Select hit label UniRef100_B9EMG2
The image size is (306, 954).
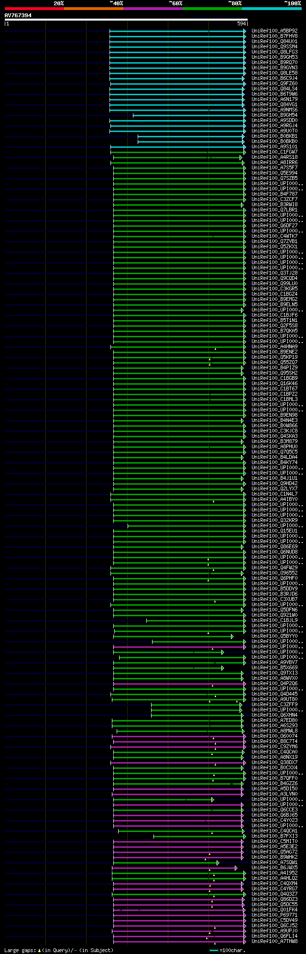(x=274, y=300)
